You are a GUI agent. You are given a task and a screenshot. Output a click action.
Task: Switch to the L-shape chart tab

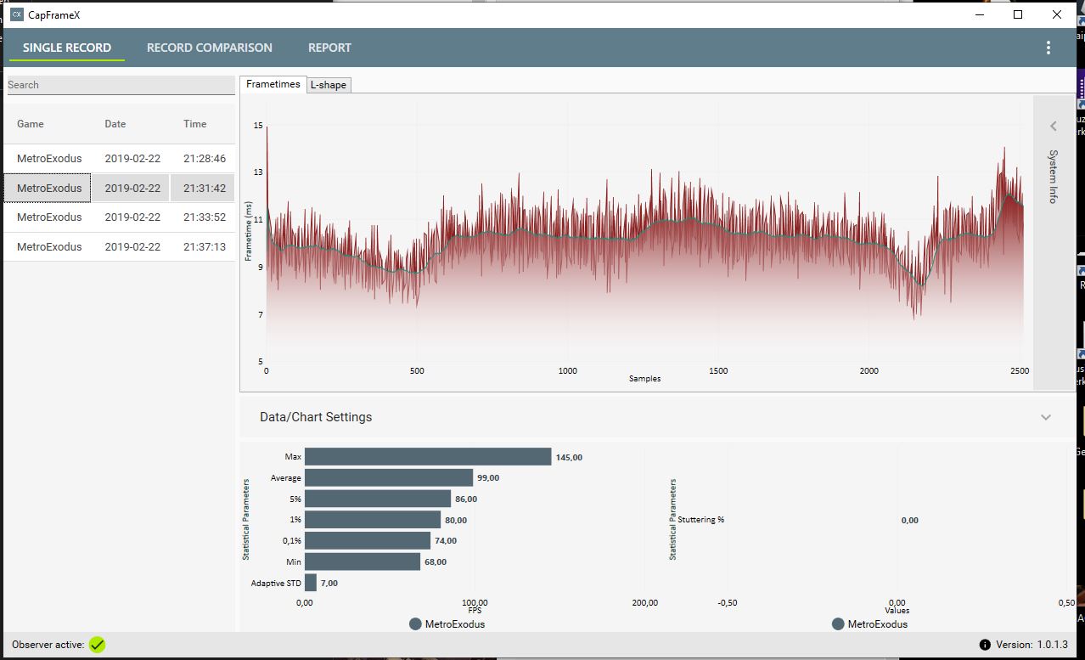[328, 85]
